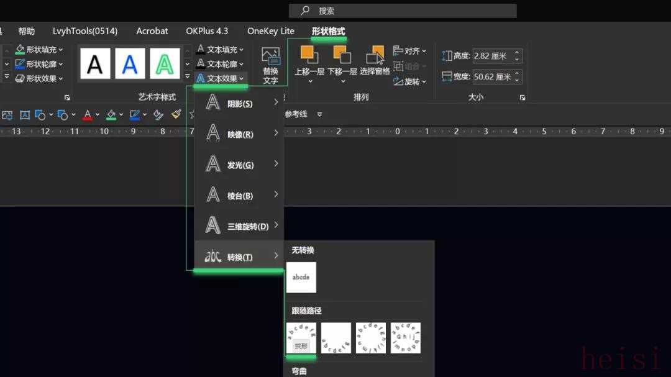
Task: Click the 替换文字 (Alt Text) icon
Action: point(270,65)
